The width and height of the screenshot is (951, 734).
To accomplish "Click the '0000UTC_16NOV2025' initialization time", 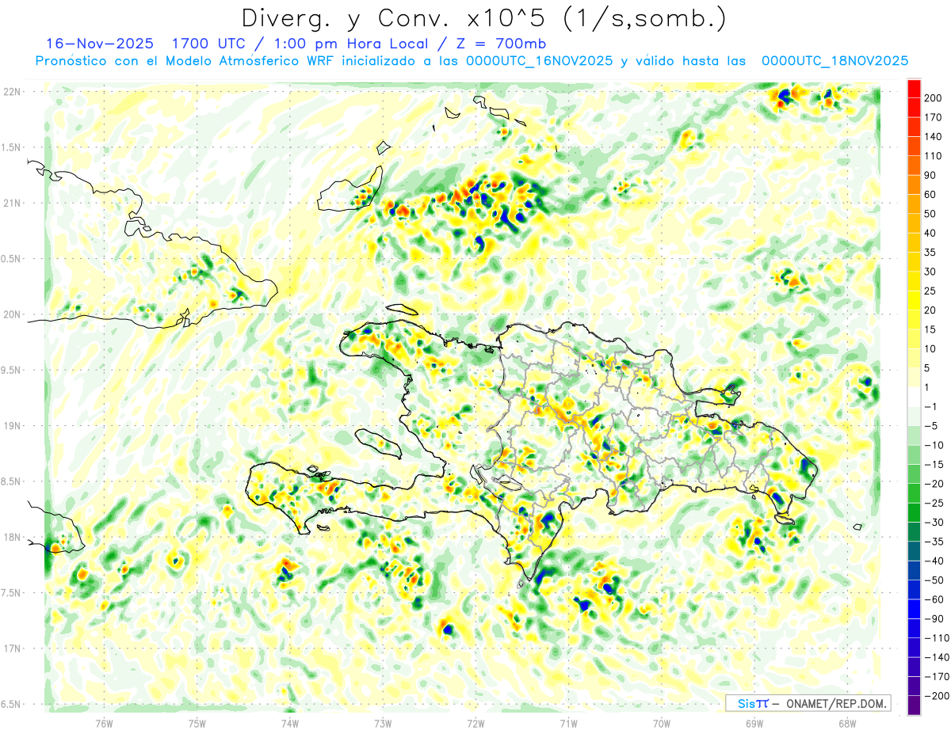I will [539, 61].
